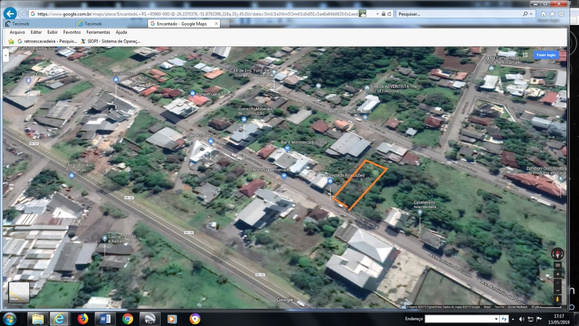Click the Google Maps compass control
579x326 pixels.
(558, 253)
